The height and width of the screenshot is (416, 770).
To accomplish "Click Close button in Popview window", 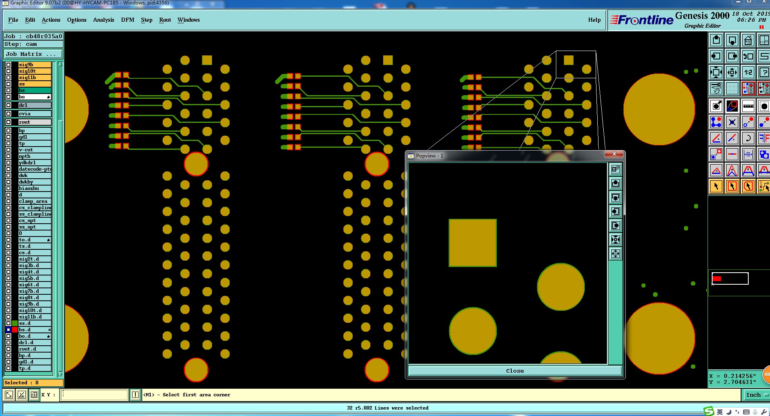I will pyautogui.click(x=515, y=371).
